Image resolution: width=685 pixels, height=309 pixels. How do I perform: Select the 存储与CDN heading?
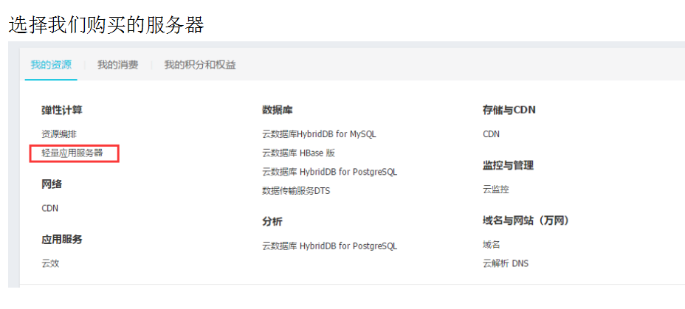[509, 110]
